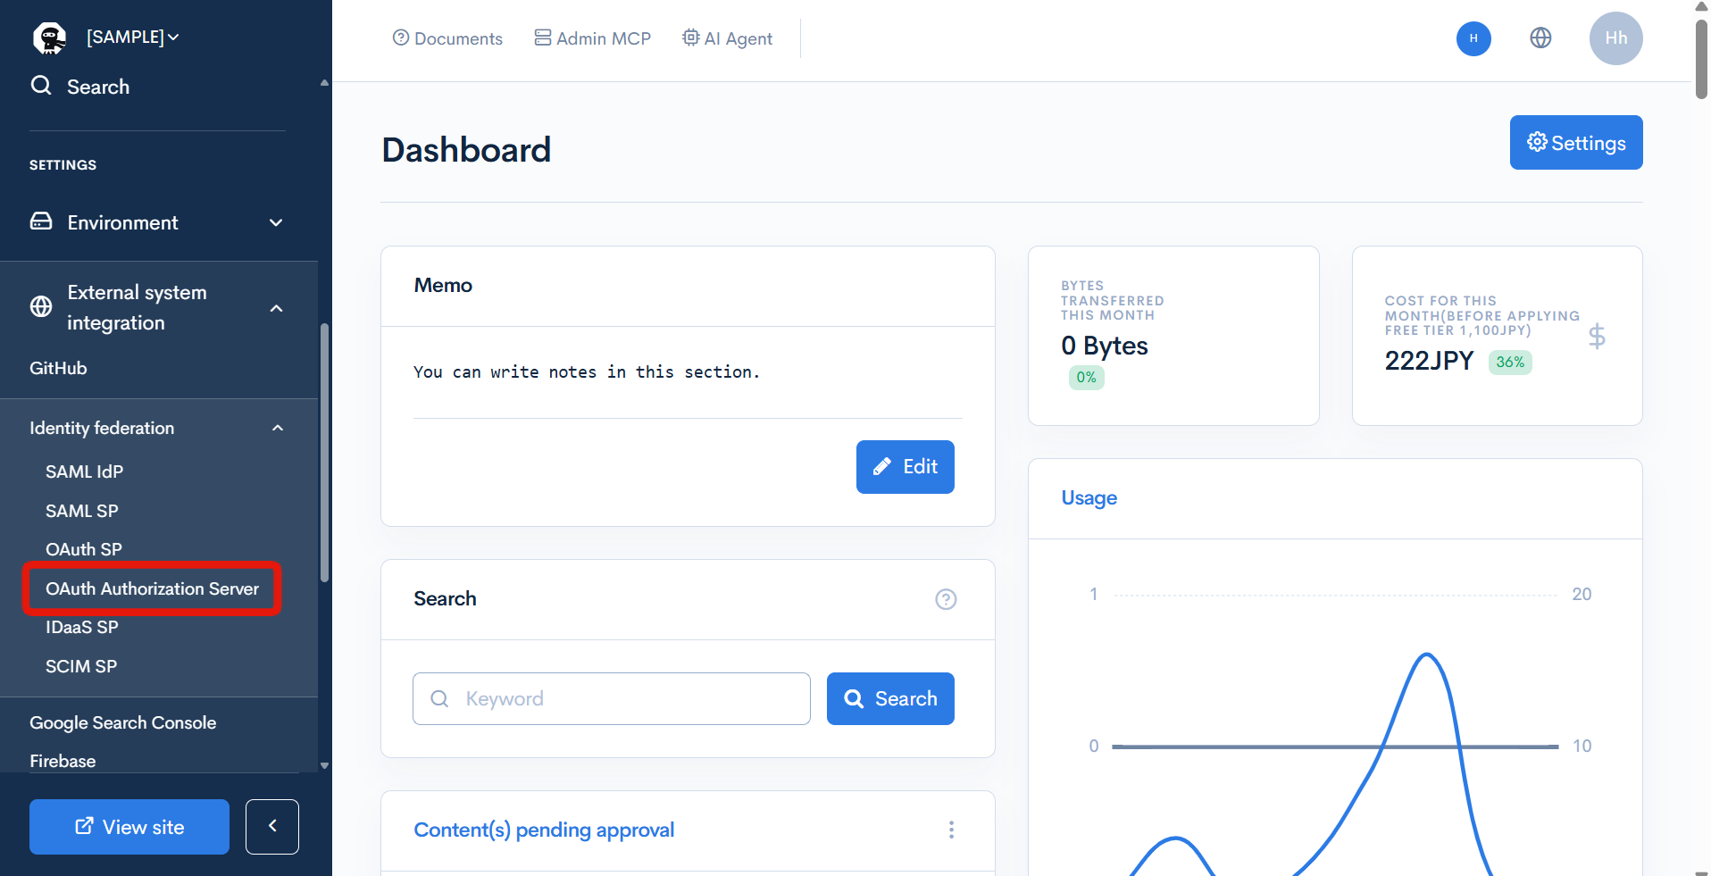This screenshot has height=876, width=1711.
Task: Open the Documents help link
Action: (x=447, y=38)
